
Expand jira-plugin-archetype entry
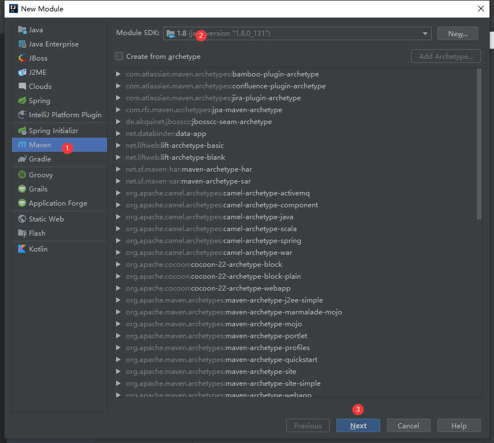pyautogui.click(x=118, y=97)
